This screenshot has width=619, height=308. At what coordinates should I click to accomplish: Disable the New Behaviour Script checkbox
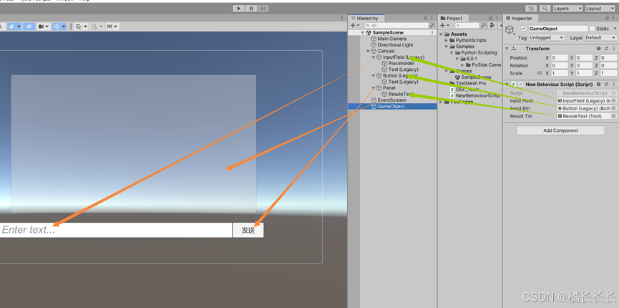521,85
